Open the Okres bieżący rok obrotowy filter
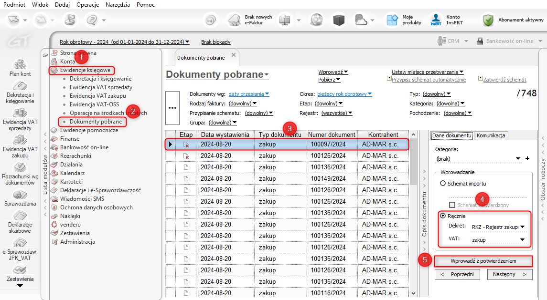Image resolution: width=547 pixels, height=300 pixels. pos(343,94)
